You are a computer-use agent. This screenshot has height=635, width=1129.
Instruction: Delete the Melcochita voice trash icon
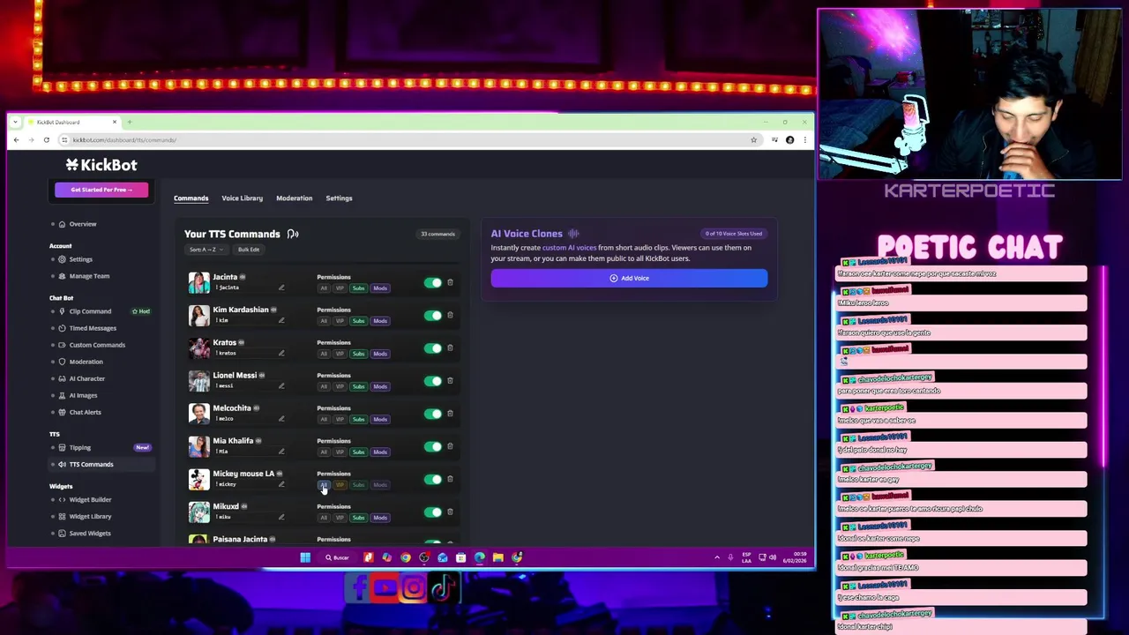pyautogui.click(x=450, y=413)
